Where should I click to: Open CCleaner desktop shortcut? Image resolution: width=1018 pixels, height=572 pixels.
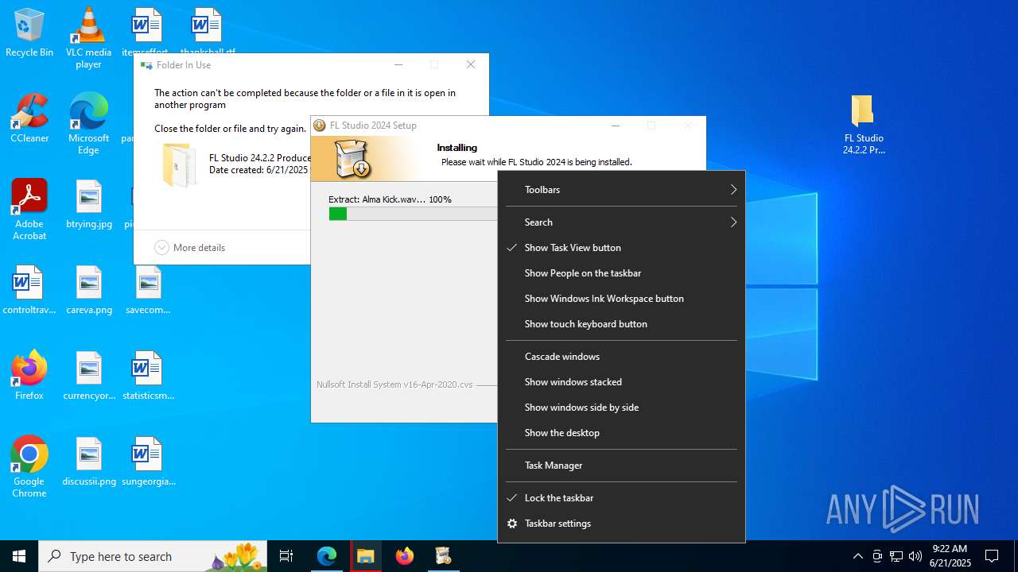29,119
